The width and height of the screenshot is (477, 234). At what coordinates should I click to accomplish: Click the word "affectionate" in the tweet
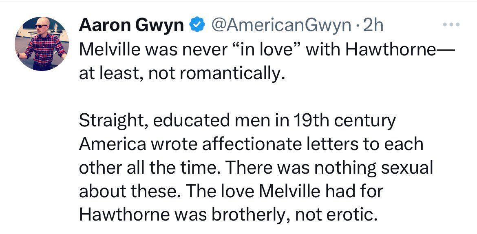pos(241,144)
